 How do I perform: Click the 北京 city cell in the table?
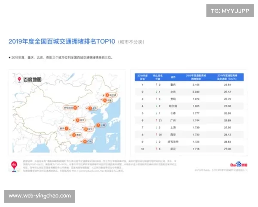173,92
